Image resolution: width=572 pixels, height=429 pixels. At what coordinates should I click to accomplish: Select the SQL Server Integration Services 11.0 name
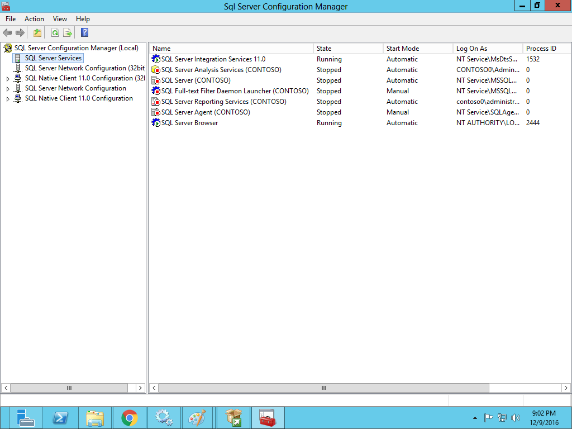point(213,59)
